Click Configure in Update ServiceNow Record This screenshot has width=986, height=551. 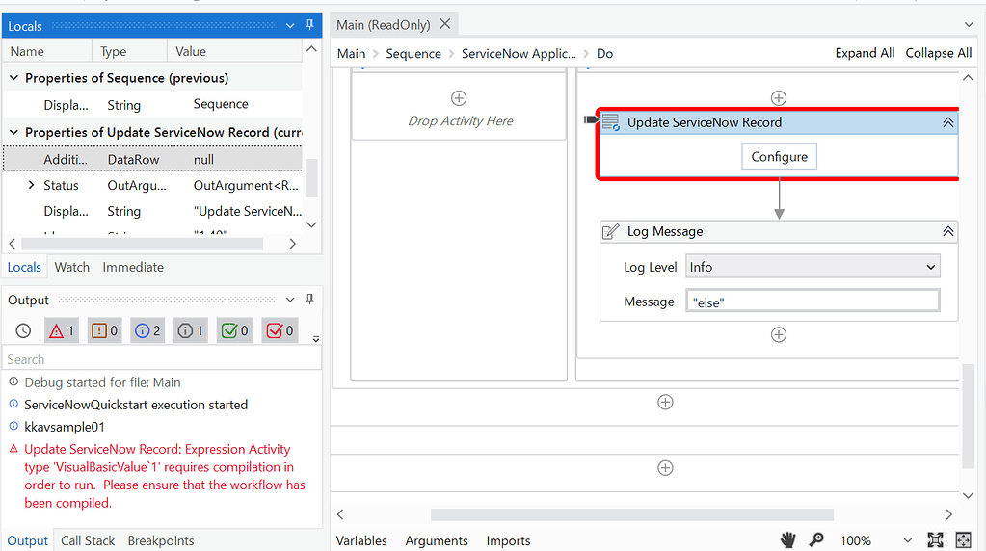779,156
